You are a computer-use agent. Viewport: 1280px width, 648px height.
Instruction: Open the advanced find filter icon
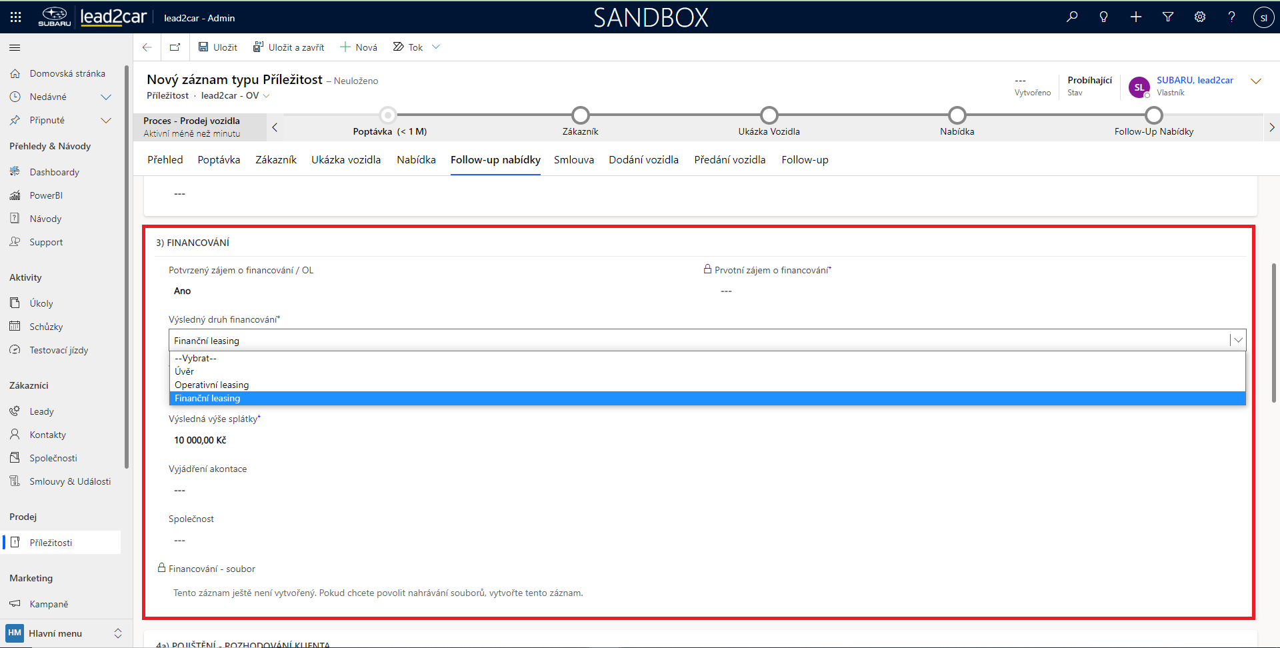click(x=1168, y=17)
